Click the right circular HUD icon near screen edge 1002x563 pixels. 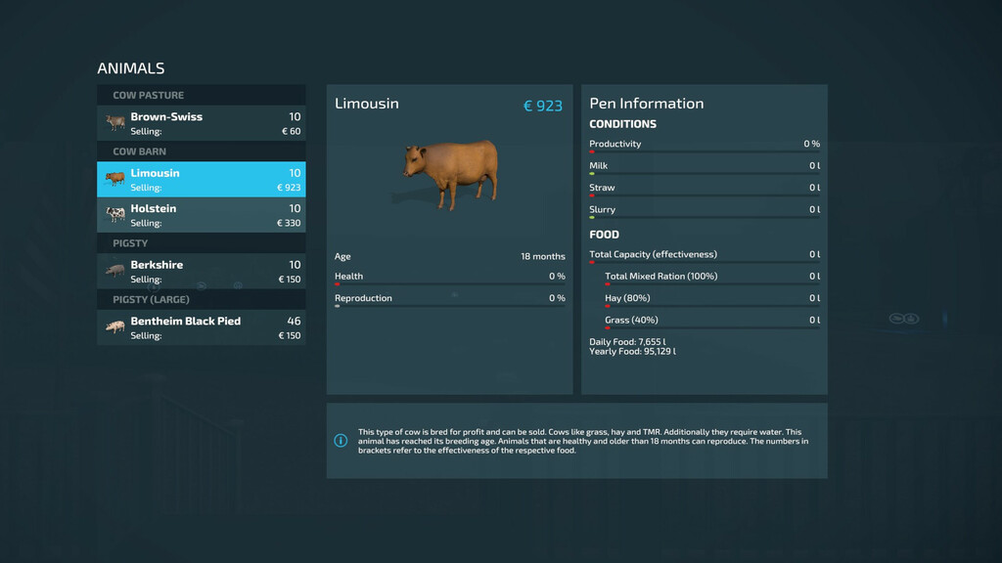(x=911, y=319)
